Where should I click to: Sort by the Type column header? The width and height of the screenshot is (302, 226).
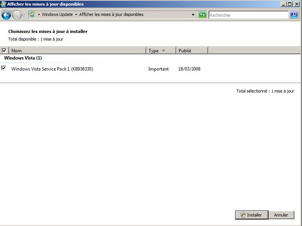pos(161,51)
